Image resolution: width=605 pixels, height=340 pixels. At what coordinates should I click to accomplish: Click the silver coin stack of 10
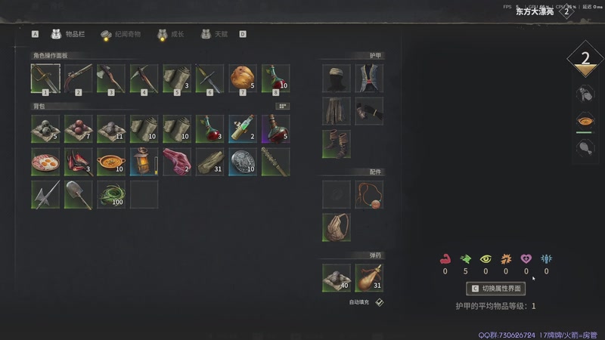pyautogui.click(x=243, y=162)
